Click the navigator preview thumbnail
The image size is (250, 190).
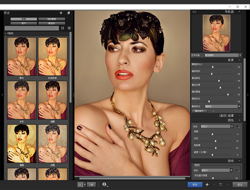pyautogui.click(x=216, y=33)
